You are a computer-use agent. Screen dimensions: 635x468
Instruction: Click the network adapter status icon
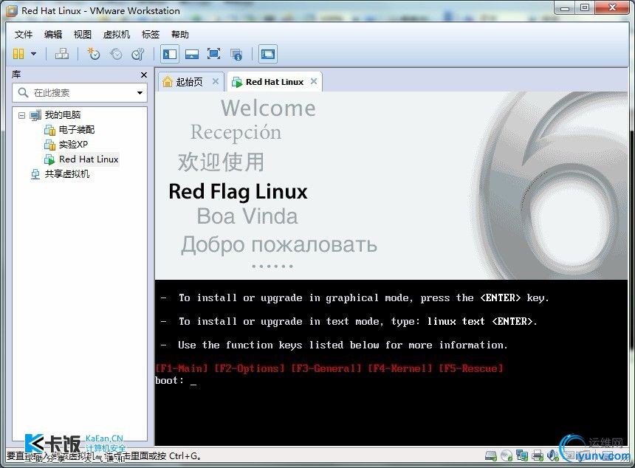(x=521, y=456)
